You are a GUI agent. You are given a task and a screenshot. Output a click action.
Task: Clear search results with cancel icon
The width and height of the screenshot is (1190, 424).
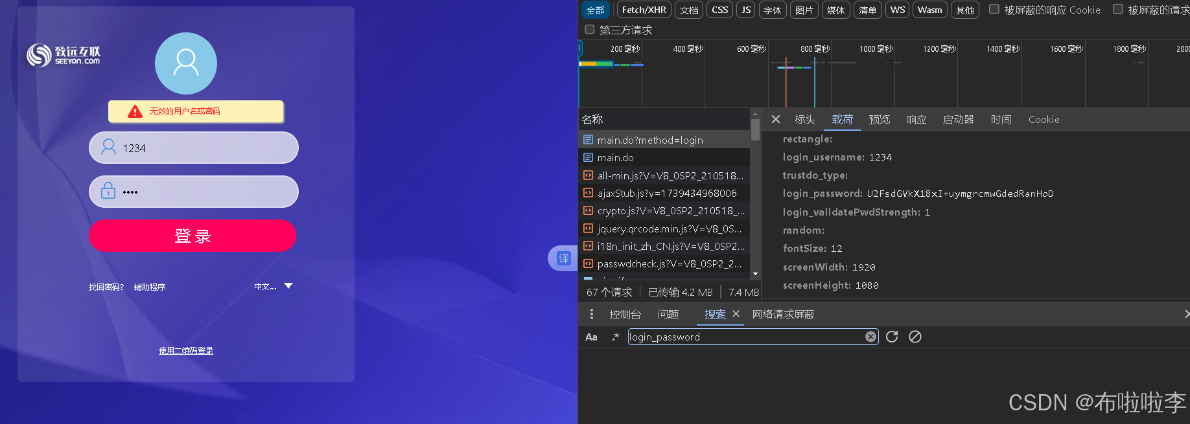tap(915, 337)
